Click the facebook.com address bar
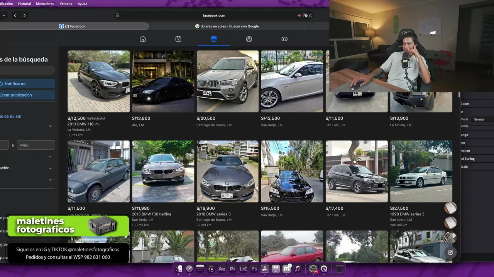 pyautogui.click(x=214, y=15)
